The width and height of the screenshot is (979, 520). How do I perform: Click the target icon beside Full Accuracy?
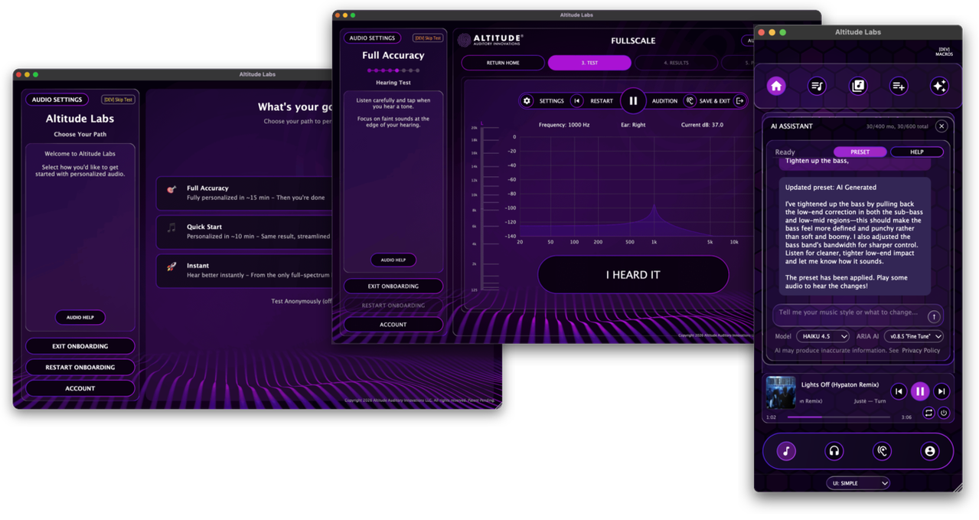pyautogui.click(x=171, y=189)
